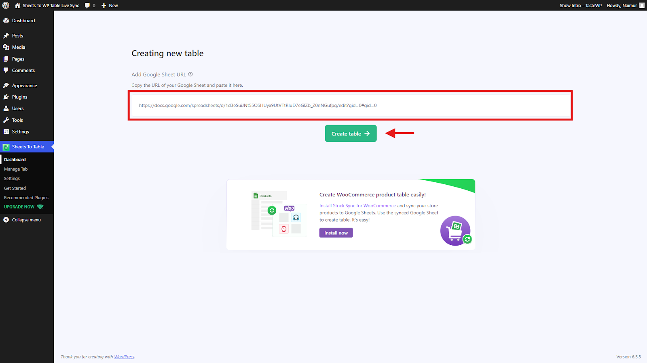The height and width of the screenshot is (363, 647).
Task: Open Get Started submenu item
Action: (15, 188)
